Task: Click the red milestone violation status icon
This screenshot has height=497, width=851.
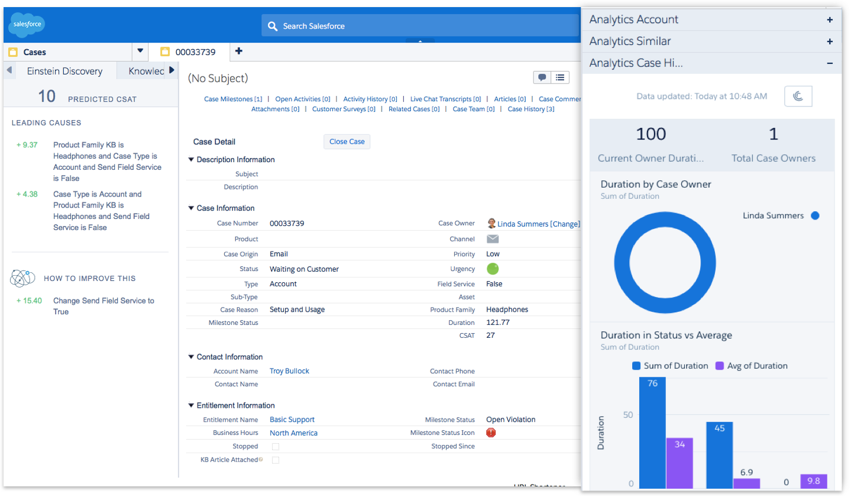Action: point(490,433)
